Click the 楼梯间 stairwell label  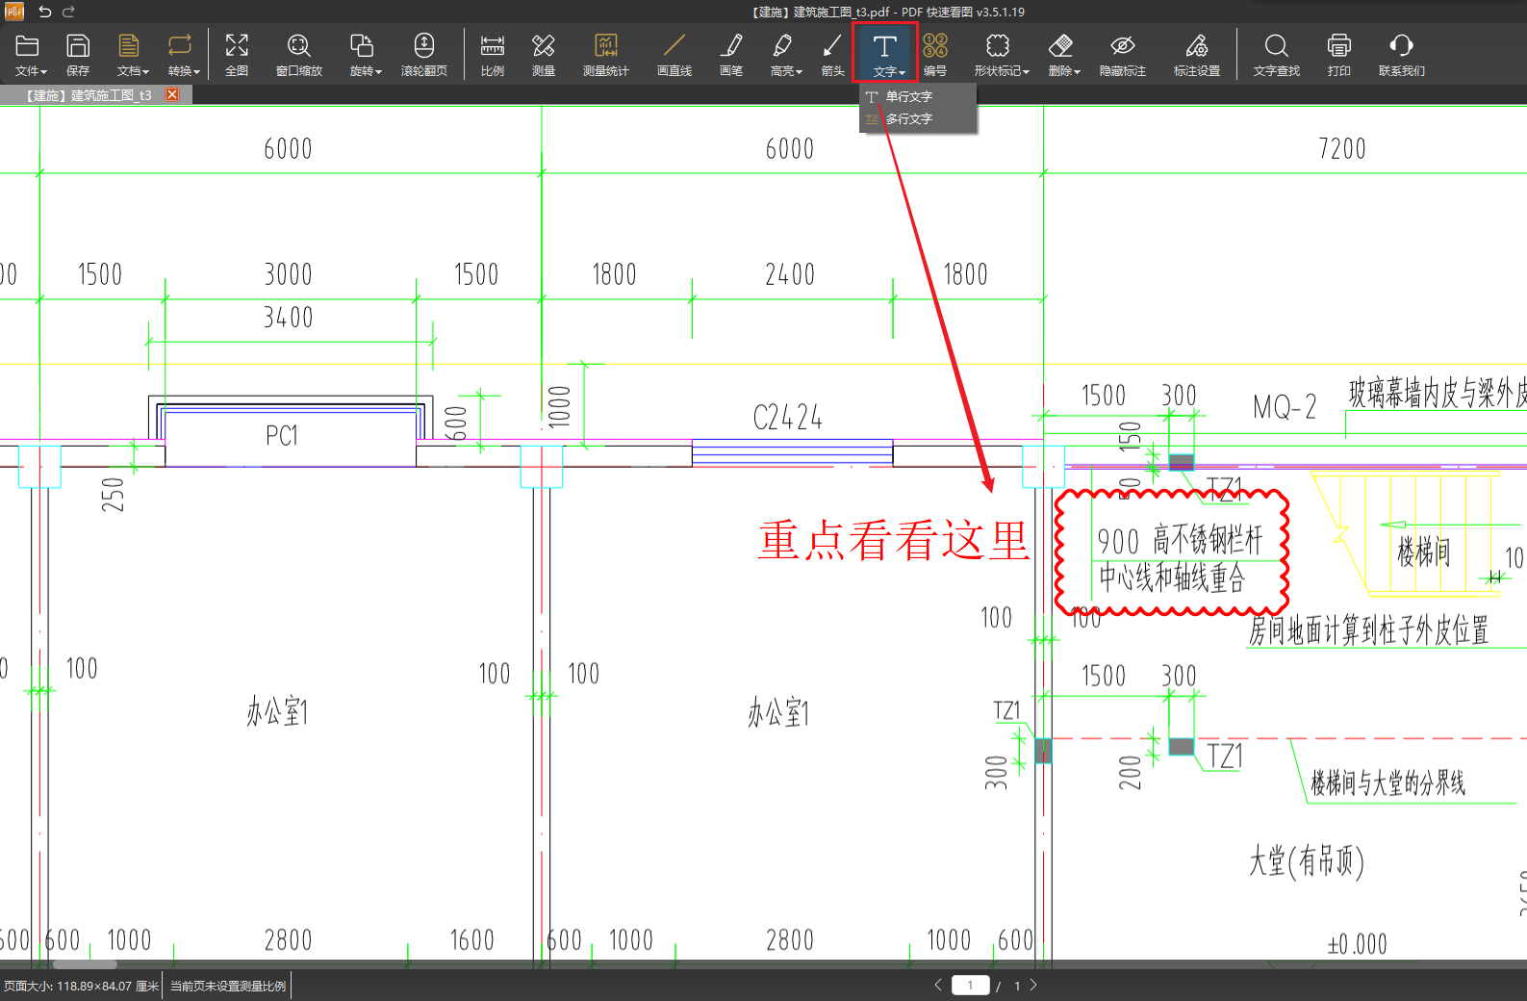coord(1423,552)
